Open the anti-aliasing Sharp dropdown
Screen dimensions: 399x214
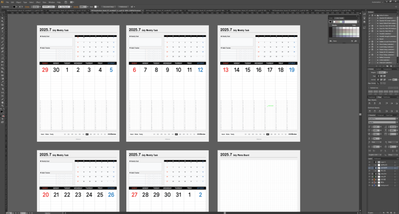(x=393, y=155)
